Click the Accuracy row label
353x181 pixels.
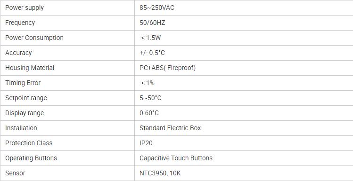coord(18,53)
